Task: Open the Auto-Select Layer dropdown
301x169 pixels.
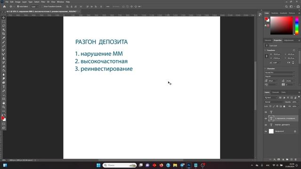Action: (x=35, y=7)
